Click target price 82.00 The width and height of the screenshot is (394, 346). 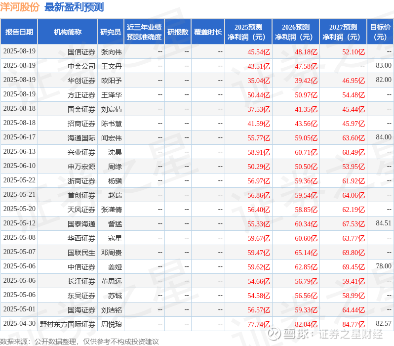pos(384,80)
